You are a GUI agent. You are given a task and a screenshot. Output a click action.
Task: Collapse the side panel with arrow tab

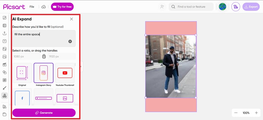[x=81, y=67]
